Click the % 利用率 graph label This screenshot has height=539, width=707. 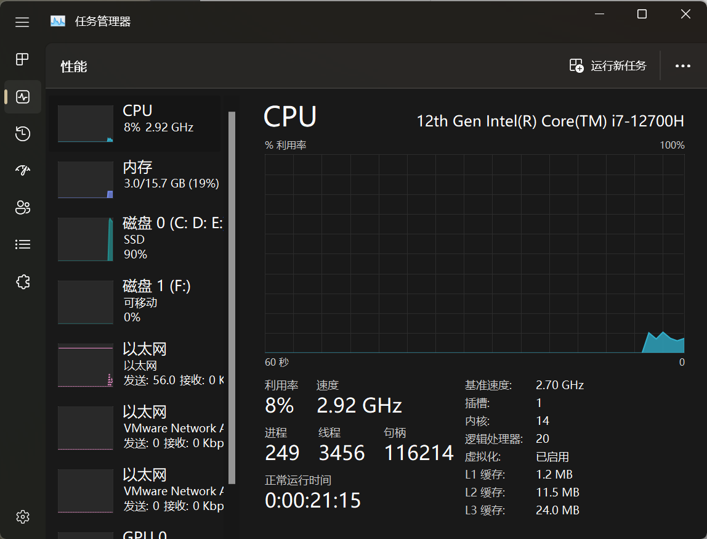(285, 146)
